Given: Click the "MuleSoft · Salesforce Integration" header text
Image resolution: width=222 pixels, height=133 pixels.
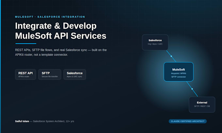Looking at the screenshot, I should click(50, 17).
